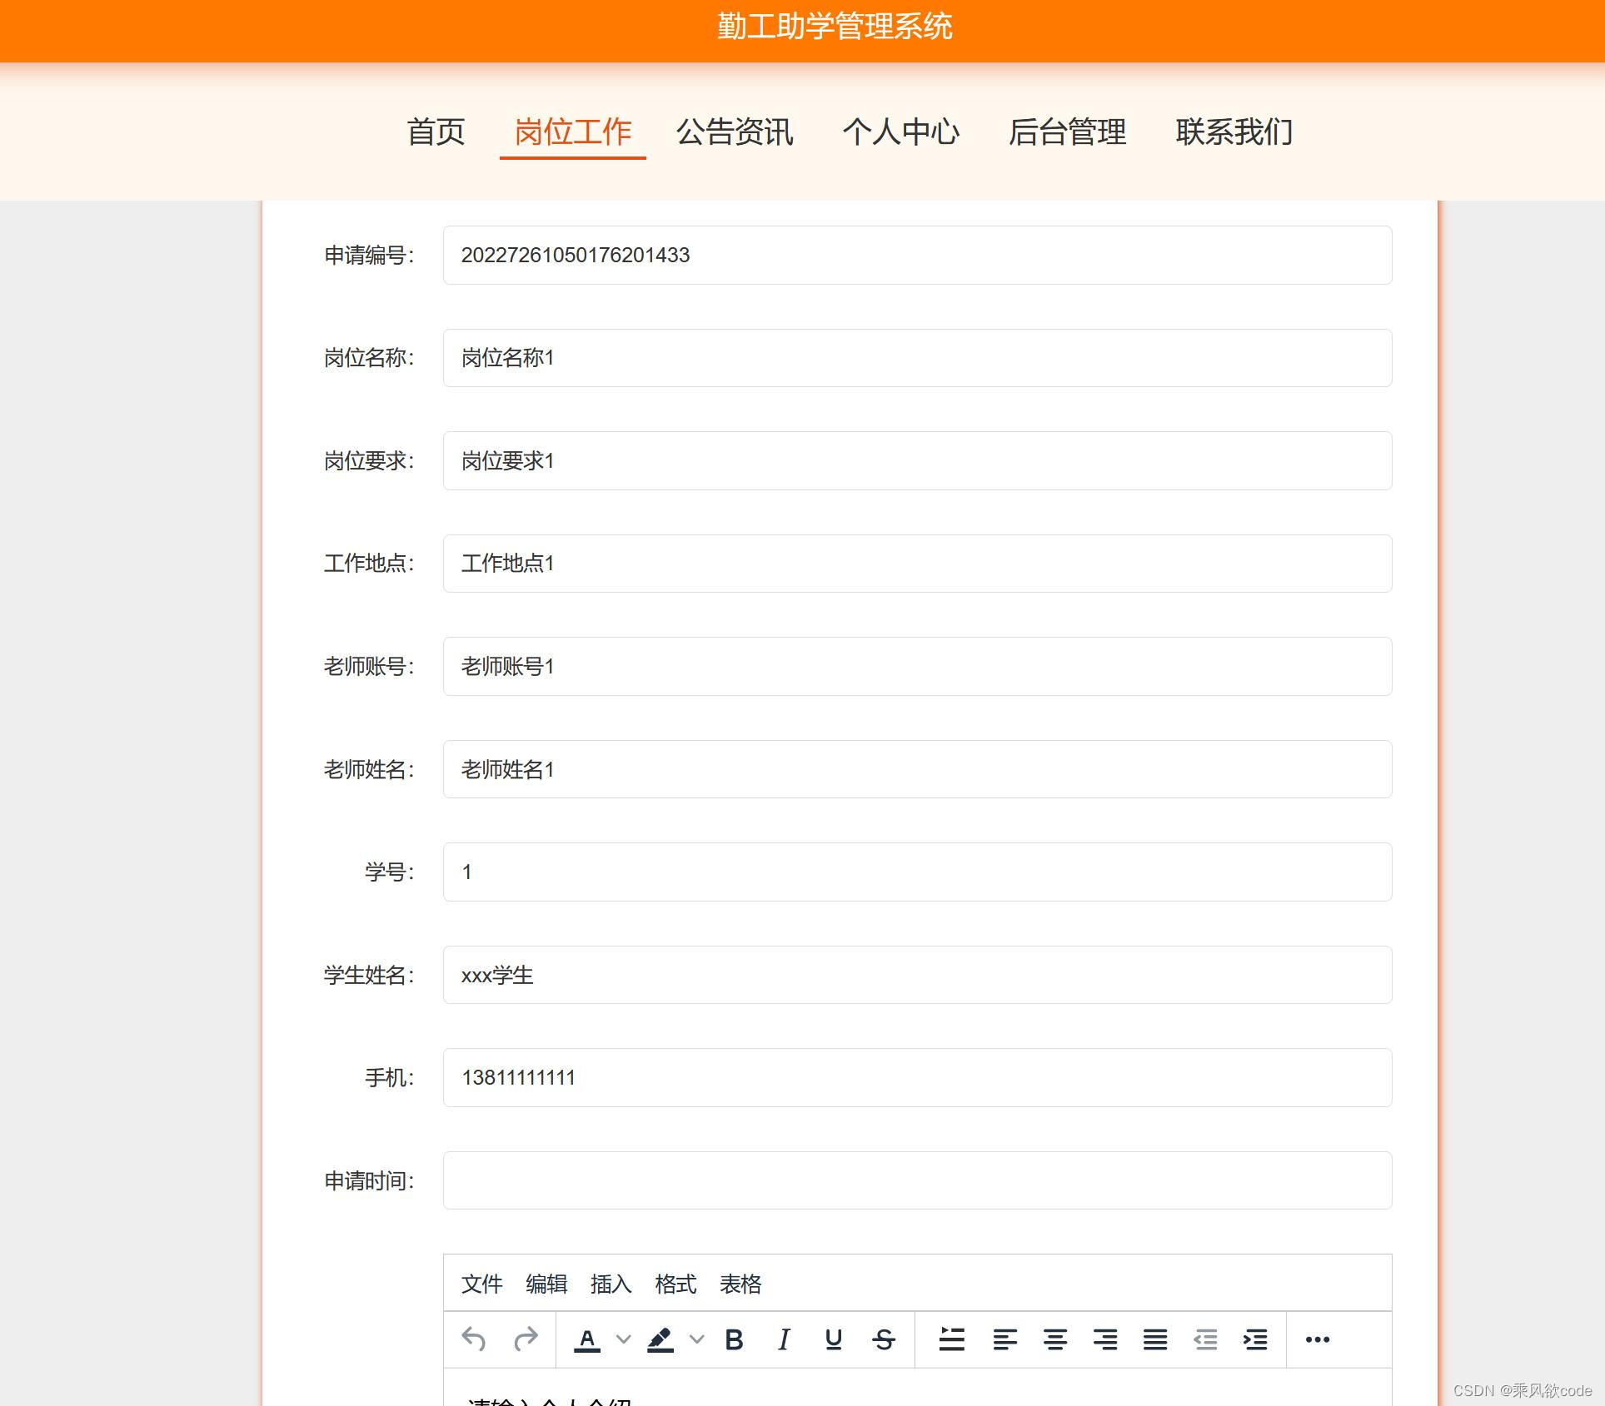The height and width of the screenshot is (1406, 1605).
Task: Select the align center icon
Action: 1055,1339
